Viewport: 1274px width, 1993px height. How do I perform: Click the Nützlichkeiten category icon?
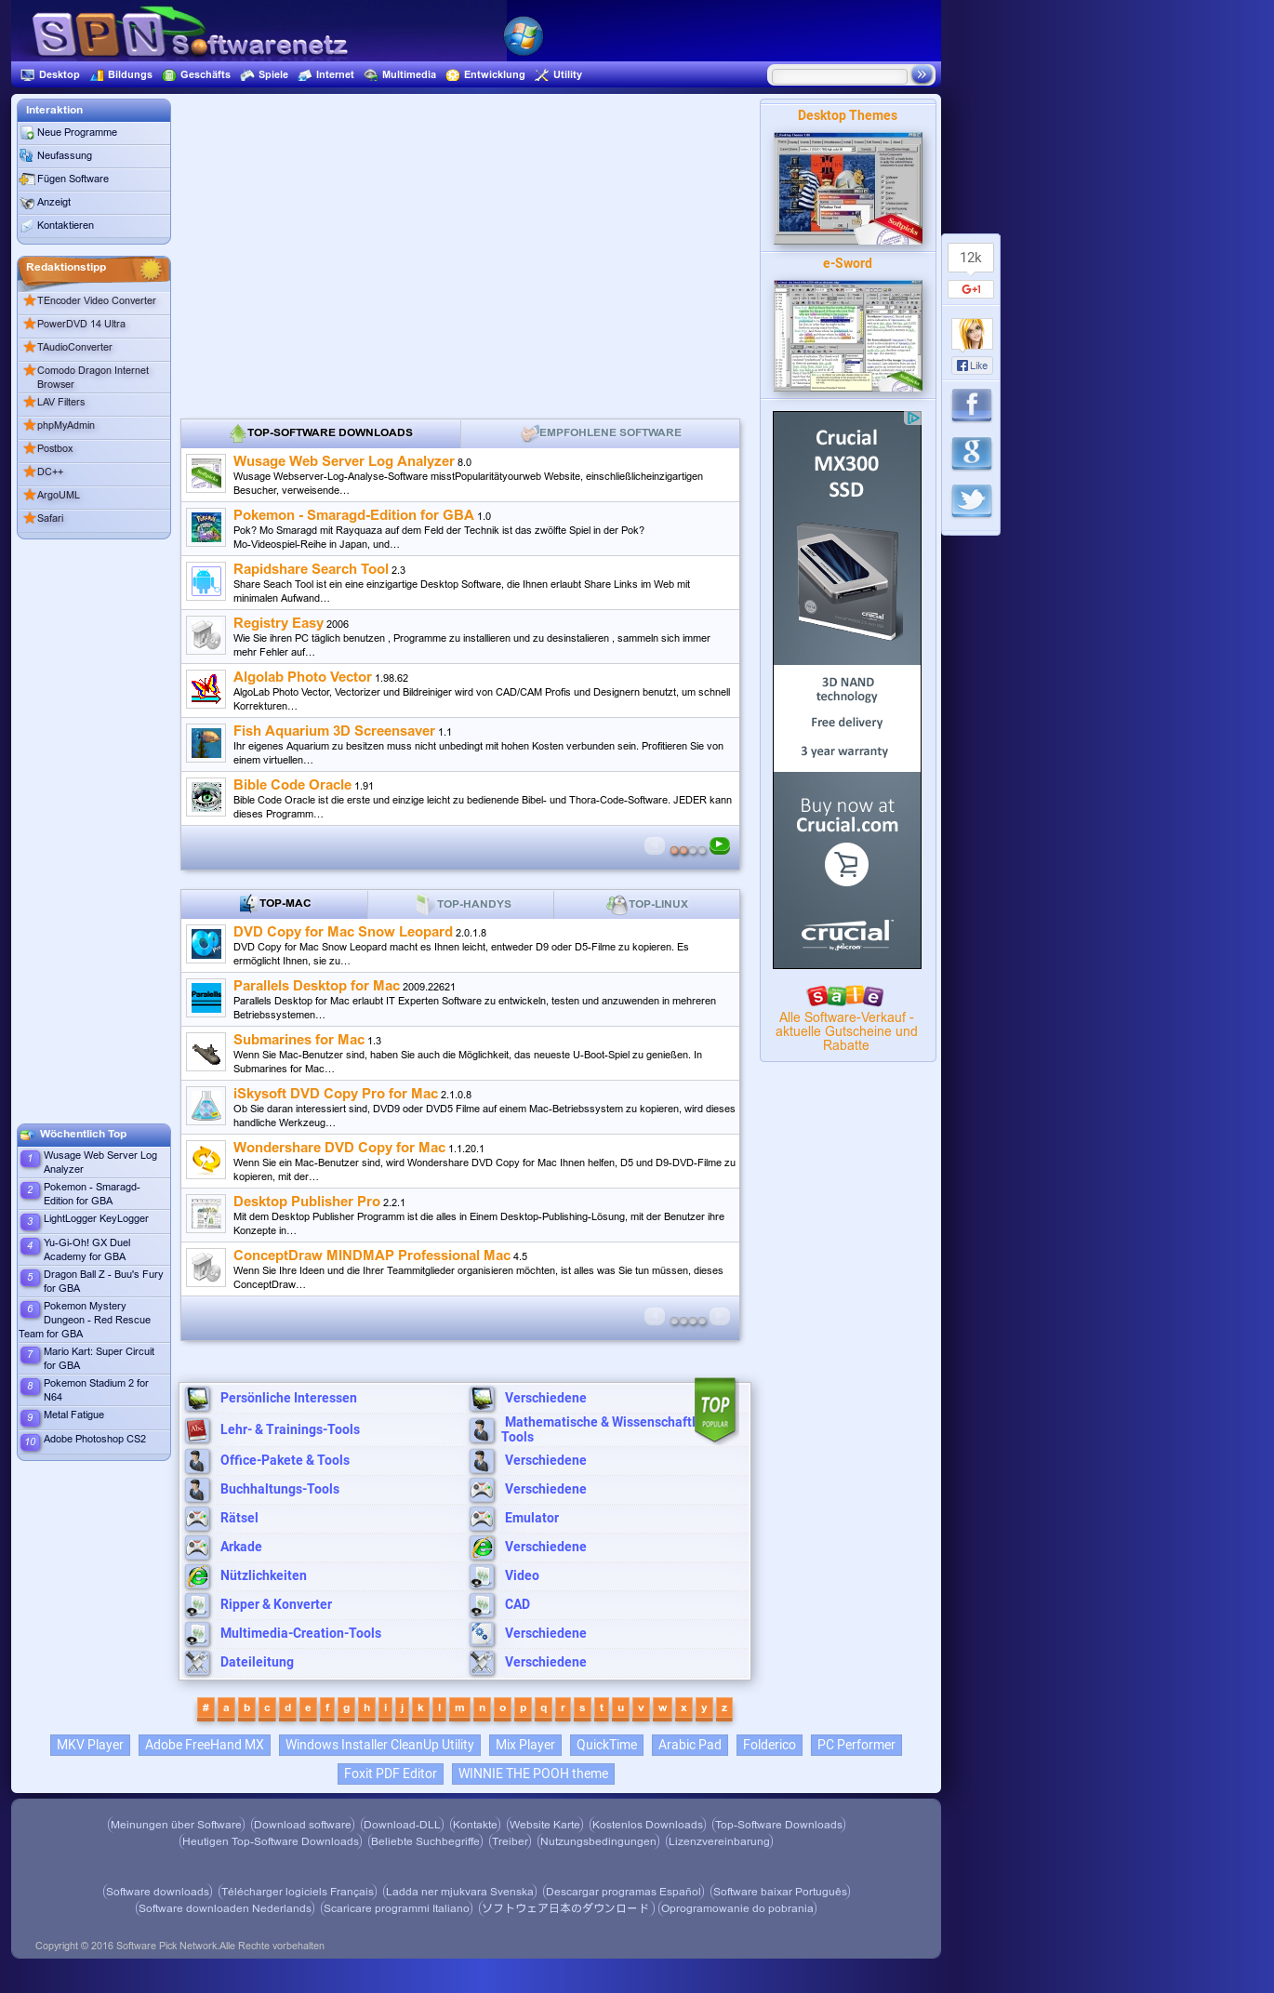point(197,1575)
